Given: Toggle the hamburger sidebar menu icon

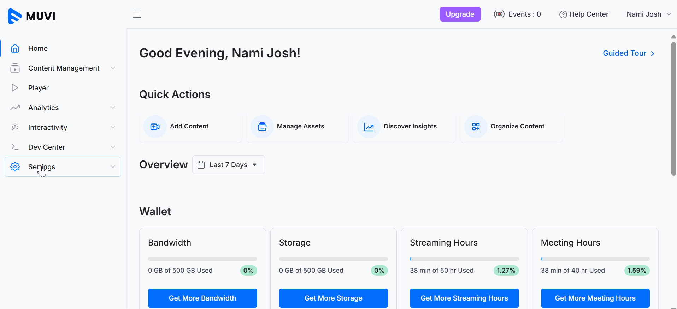Looking at the screenshot, I should (137, 14).
